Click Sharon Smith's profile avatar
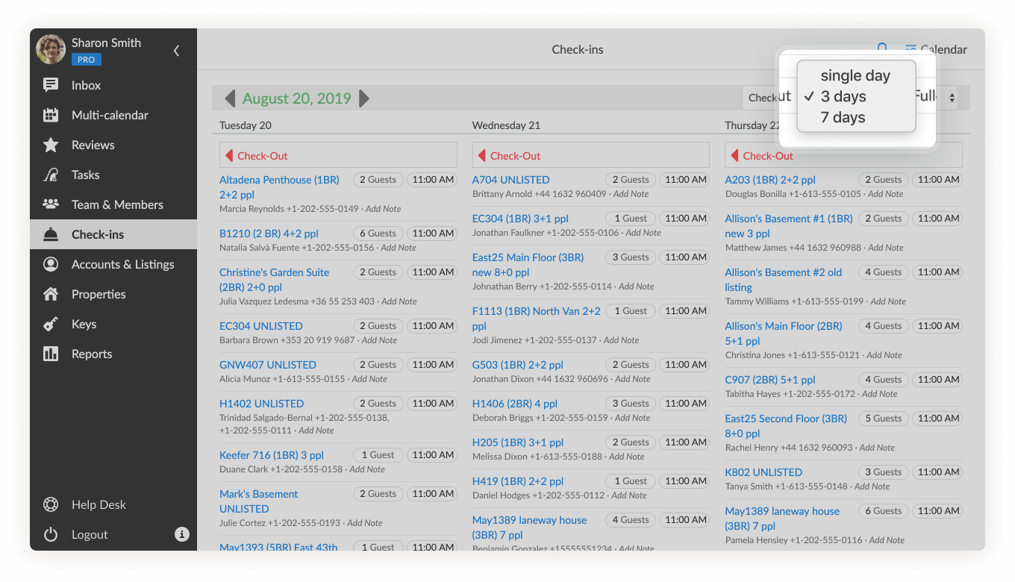 coord(51,49)
